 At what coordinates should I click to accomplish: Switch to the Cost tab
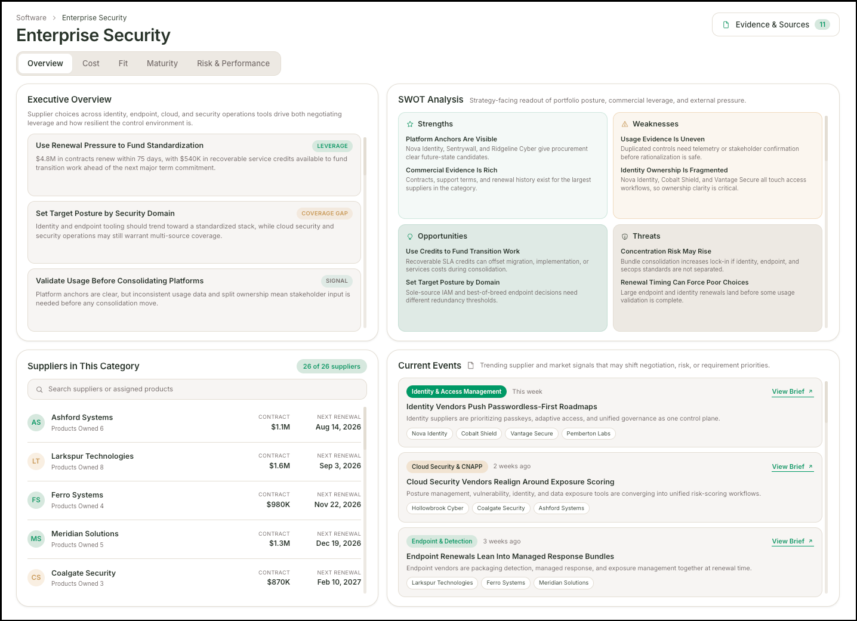(x=91, y=63)
